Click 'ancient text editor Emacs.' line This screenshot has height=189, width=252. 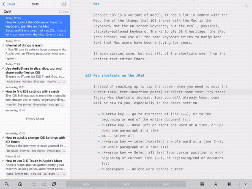(120, 59)
